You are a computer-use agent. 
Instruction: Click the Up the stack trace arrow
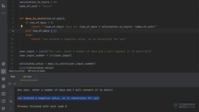pos(11,91)
